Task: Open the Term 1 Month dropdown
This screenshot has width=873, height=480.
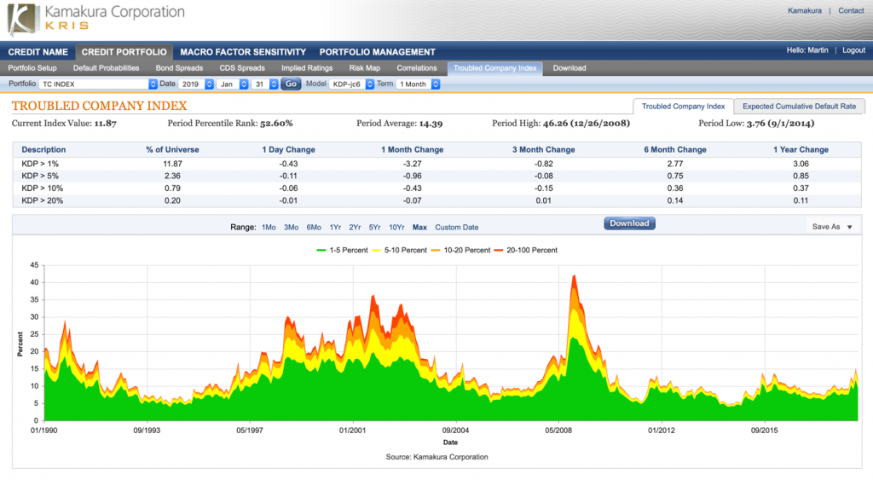Action: (418, 84)
